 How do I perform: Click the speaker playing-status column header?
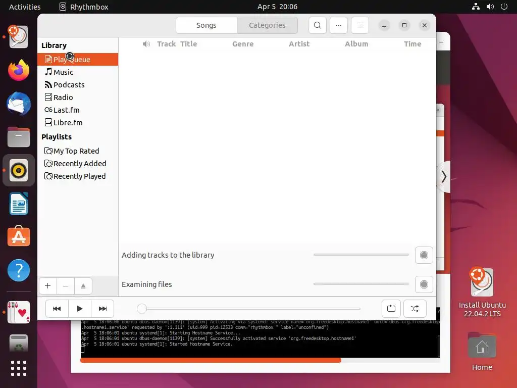point(146,44)
